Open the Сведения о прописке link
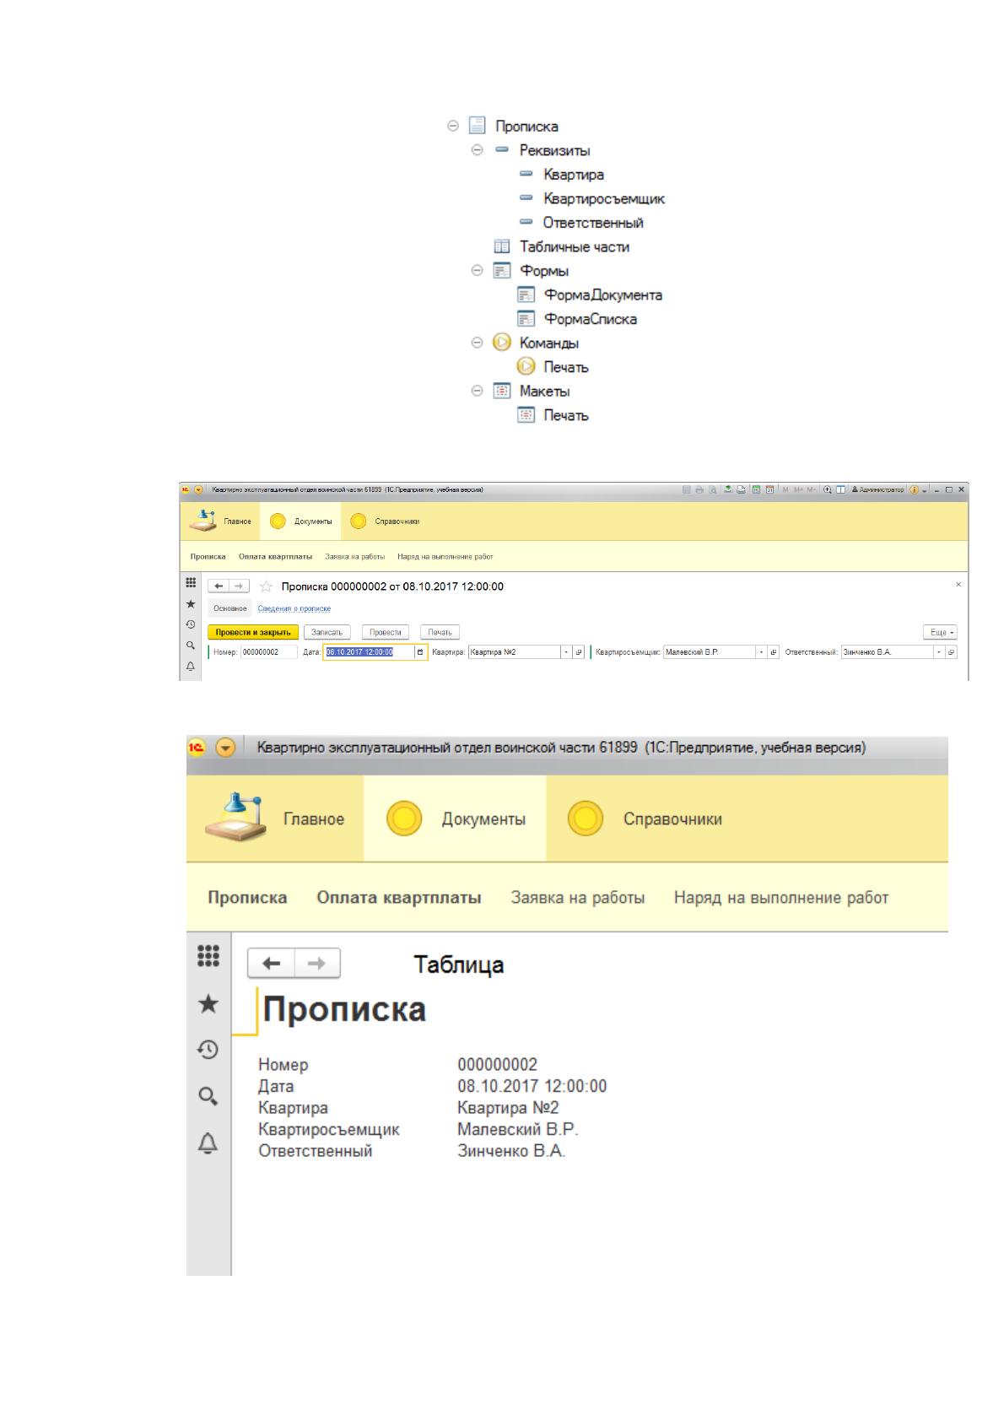This screenshot has height=1421, width=1004. (294, 608)
